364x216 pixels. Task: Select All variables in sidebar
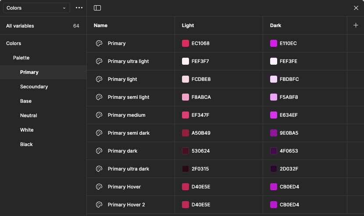pyautogui.click(x=43, y=26)
